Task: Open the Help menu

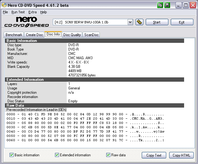Action: tap(44, 12)
